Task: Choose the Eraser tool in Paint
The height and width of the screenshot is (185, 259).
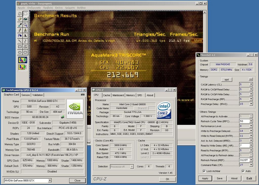Action: pos(20,19)
